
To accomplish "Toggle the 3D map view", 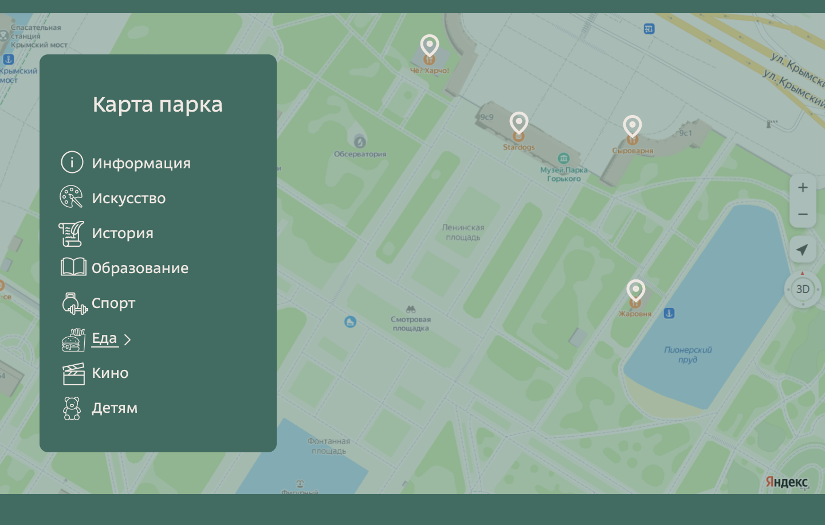I will (x=803, y=289).
